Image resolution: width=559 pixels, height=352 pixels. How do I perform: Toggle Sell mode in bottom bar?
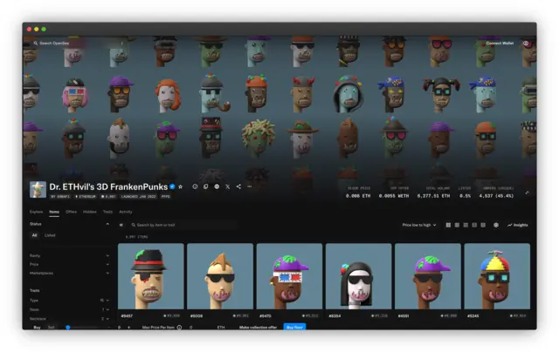[51, 328]
